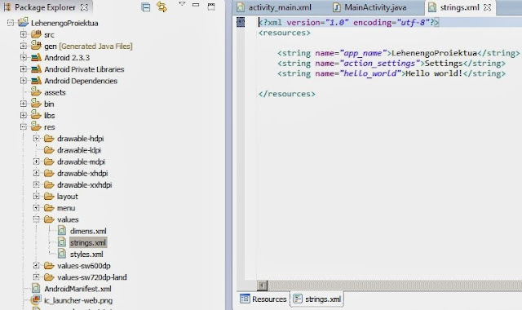Expand the src folder
This screenshot has height=310, width=522.
tap(23, 34)
